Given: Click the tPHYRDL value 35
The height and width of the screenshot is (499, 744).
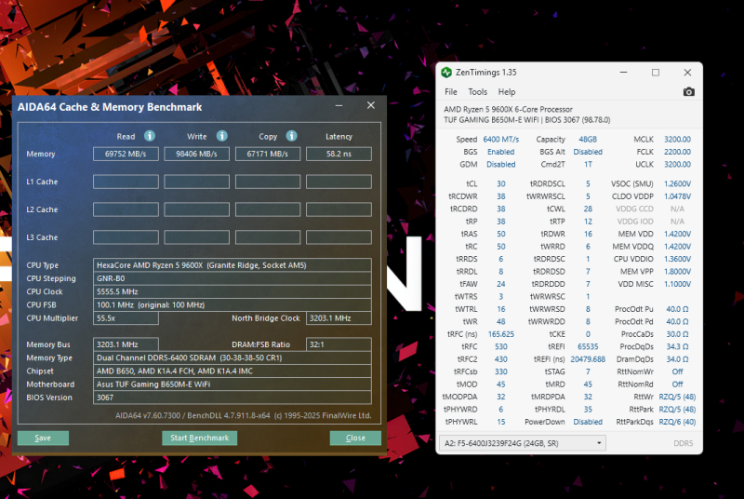Looking at the screenshot, I should click(588, 410).
